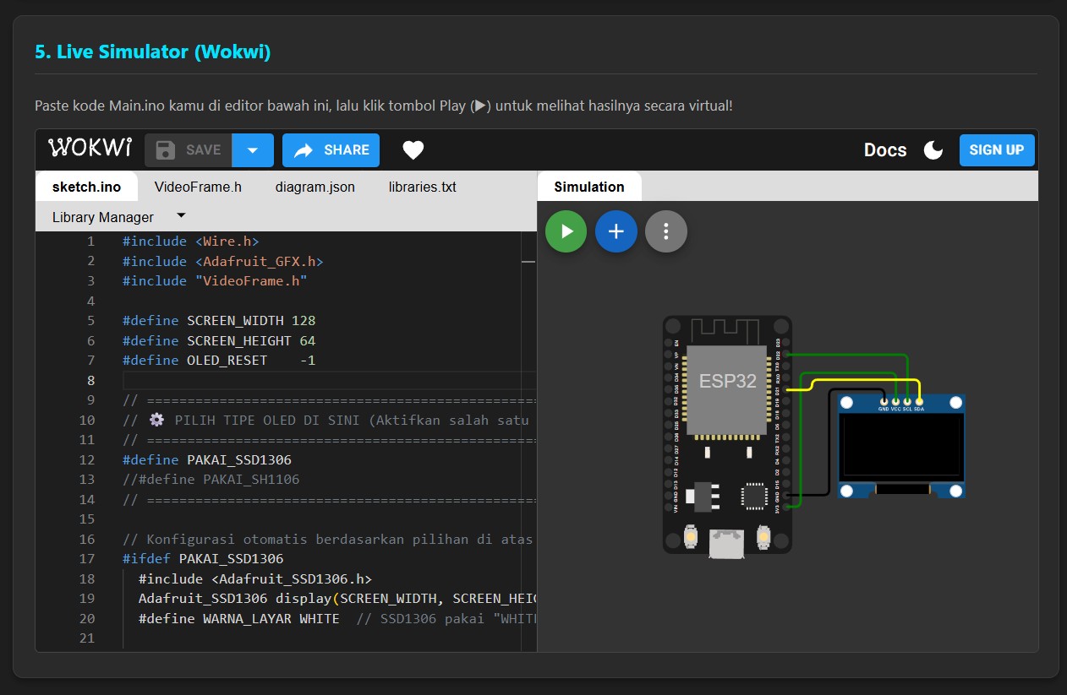Viewport: 1067px width, 695px height.
Task: Click the ESP32 chip label
Action: (728, 381)
